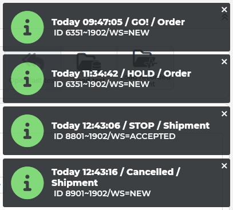
Task: Select ID 6351~1902/WS=NEW under the GO! notification
Action: coord(101,33)
